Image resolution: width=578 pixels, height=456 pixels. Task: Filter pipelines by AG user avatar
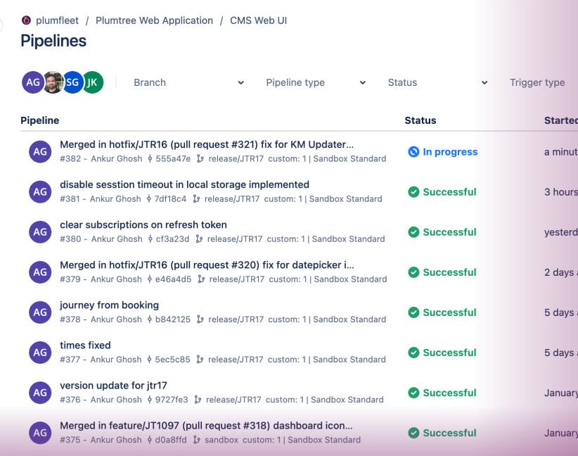click(x=33, y=82)
